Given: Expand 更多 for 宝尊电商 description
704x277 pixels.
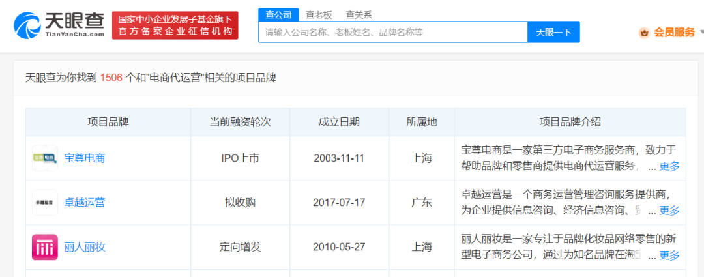Looking at the screenshot, I should click(669, 166).
